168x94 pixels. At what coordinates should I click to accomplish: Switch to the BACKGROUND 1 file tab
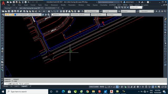click(51, 8)
